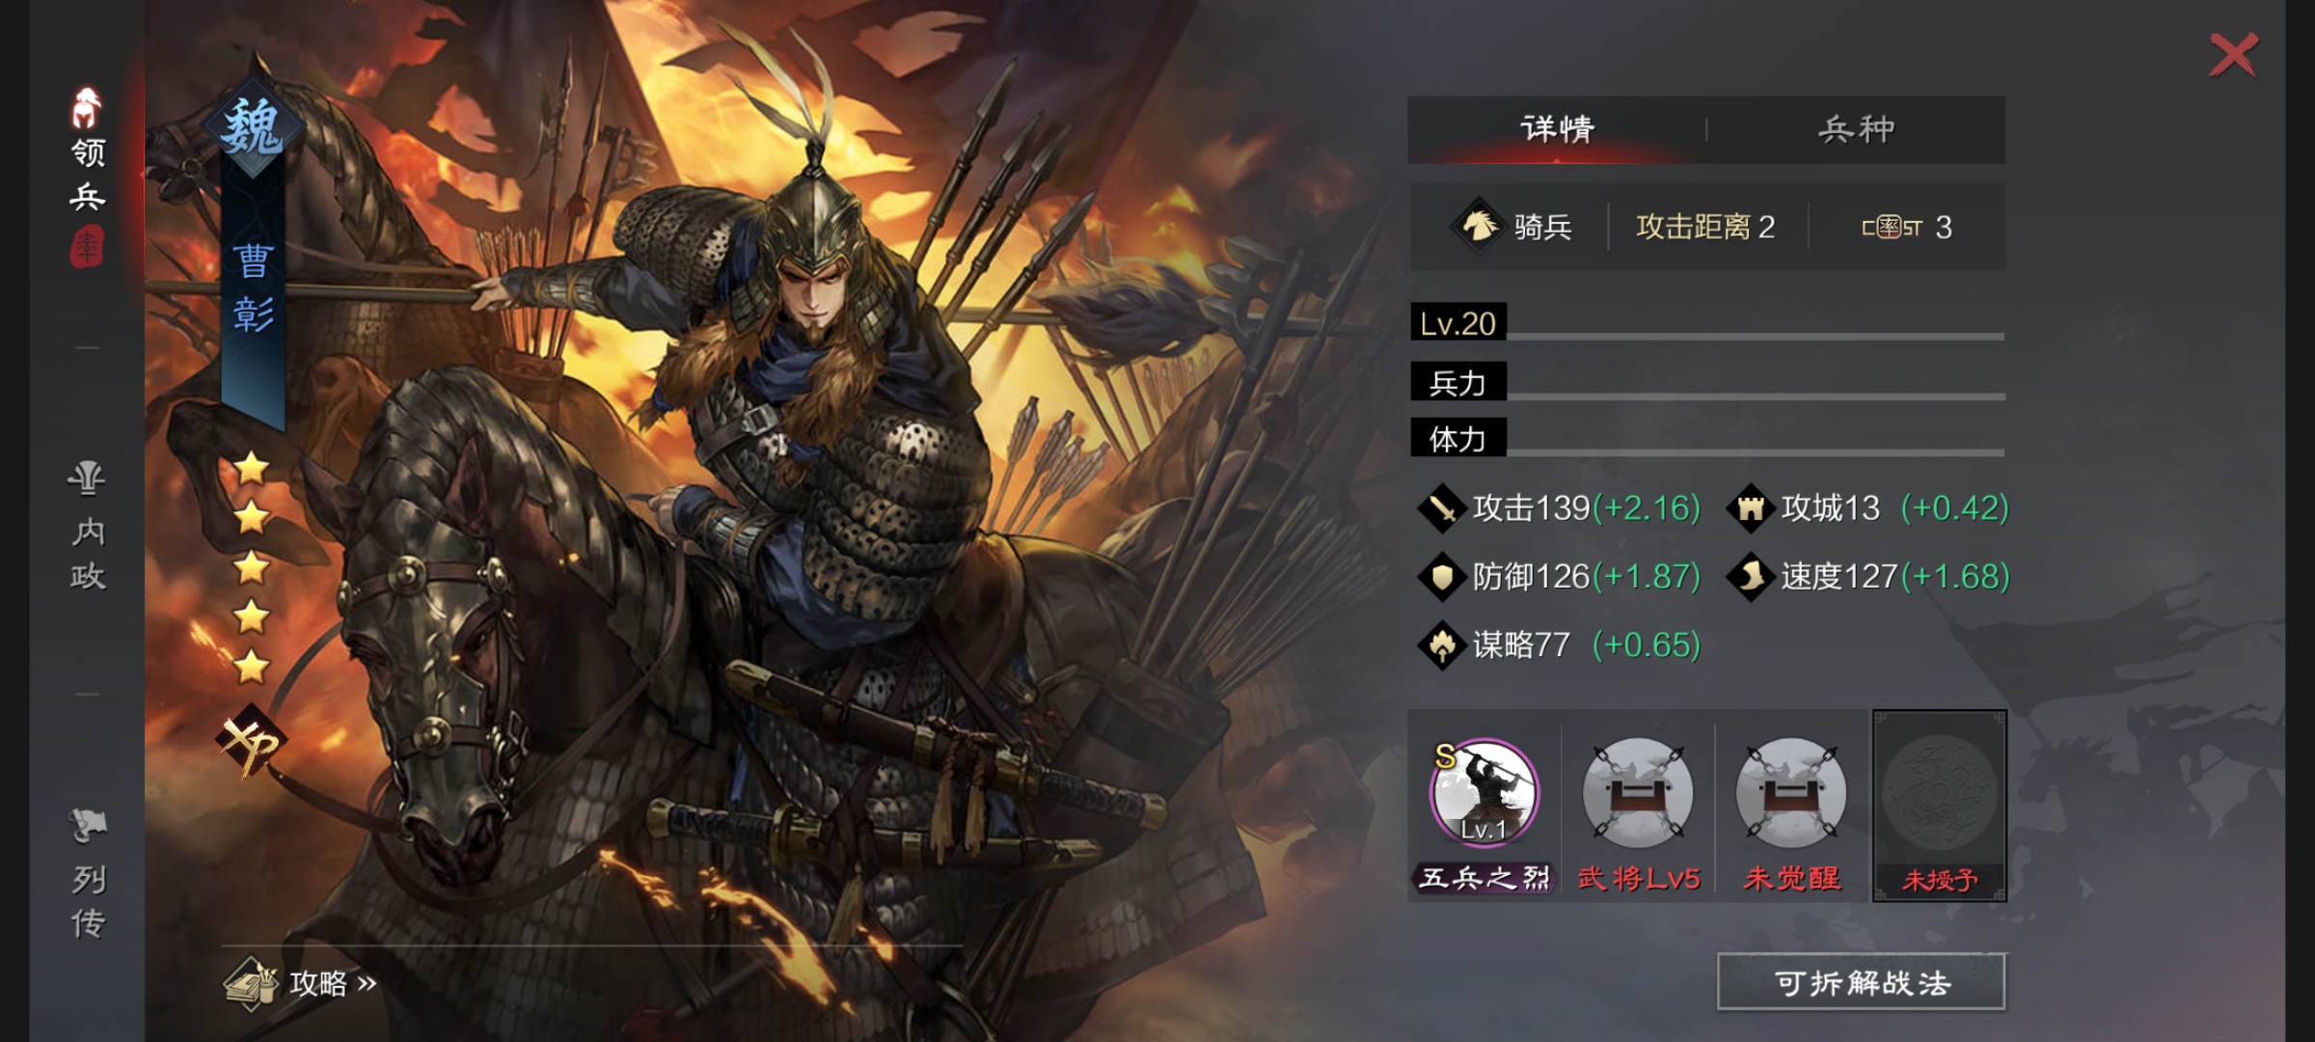This screenshot has width=2315, height=1042.
Task: Tap the locked 未觉醒 skill slot
Action: point(1791,791)
